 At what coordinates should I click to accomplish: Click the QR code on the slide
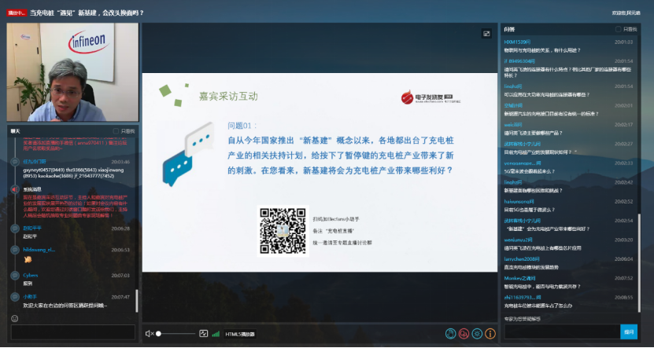(281, 230)
